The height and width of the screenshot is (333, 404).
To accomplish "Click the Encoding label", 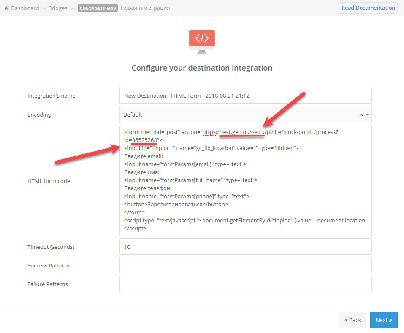I will [39, 115].
